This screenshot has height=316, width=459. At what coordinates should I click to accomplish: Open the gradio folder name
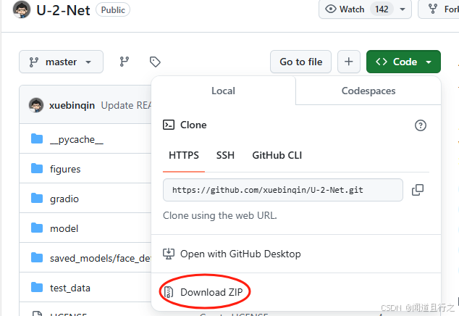click(x=64, y=199)
